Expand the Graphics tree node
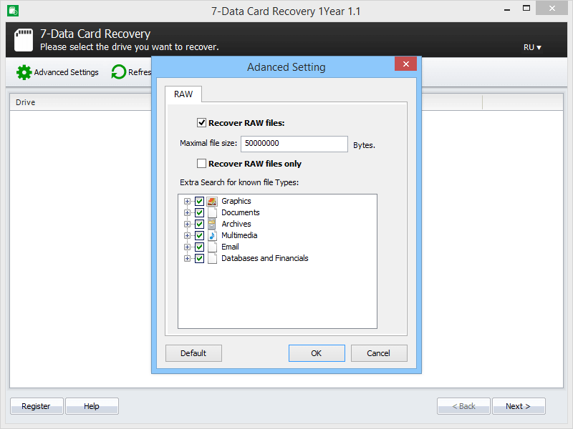573x429 pixels. pyautogui.click(x=187, y=202)
